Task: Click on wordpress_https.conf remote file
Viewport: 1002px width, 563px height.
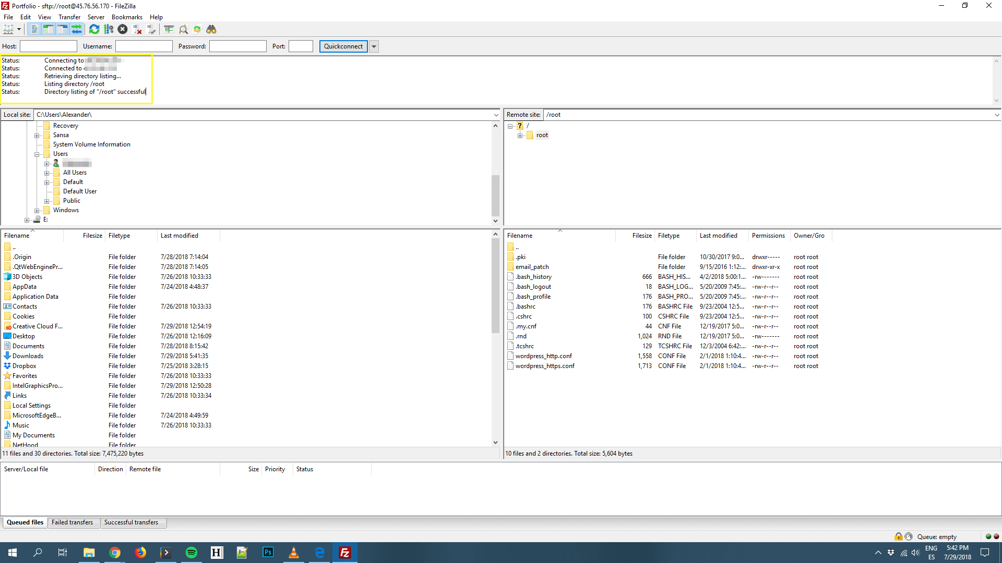Action: [544, 366]
